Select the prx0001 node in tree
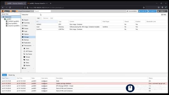Image resolution: width=169 pixels, height=95 pixels. click(x=9, y=19)
